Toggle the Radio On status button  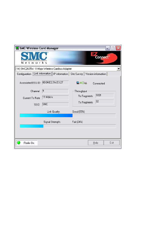(27, 143)
